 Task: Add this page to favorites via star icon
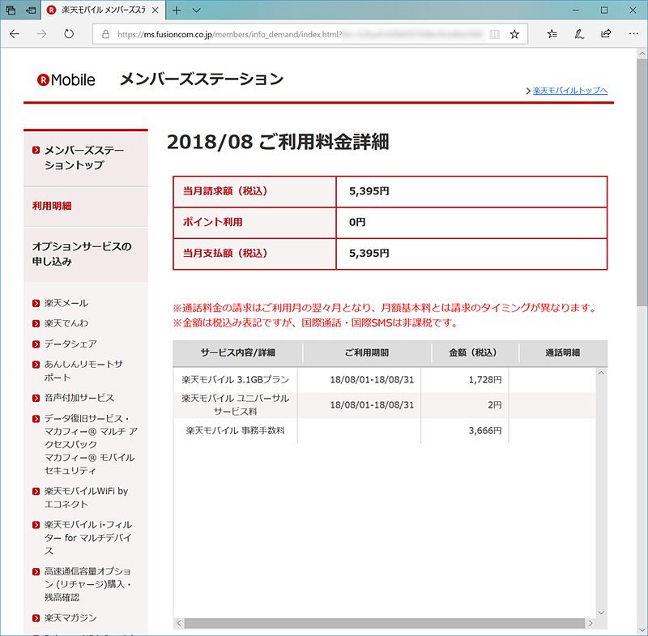pyautogui.click(x=517, y=34)
